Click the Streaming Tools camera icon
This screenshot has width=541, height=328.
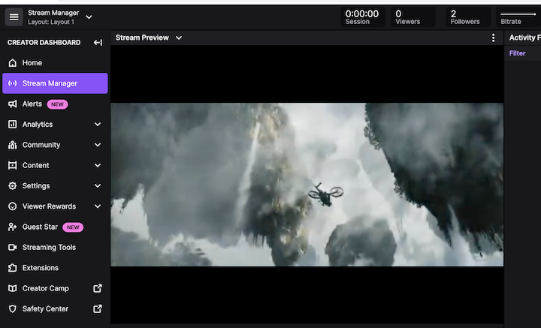13,248
